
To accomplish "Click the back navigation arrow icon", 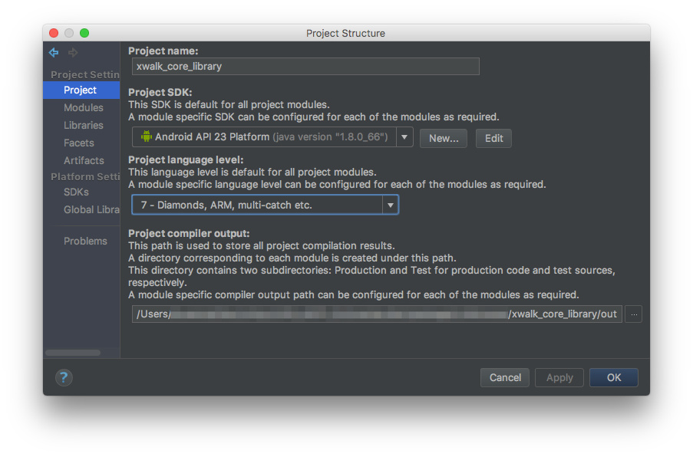I will 54,53.
